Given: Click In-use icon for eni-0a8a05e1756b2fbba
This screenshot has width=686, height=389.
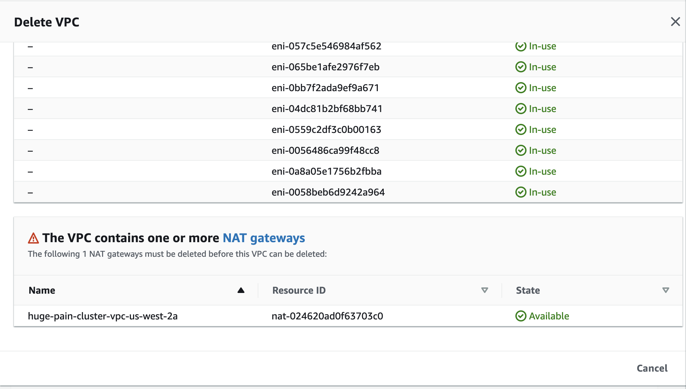Looking at the screenshot, I should point(521,171).
